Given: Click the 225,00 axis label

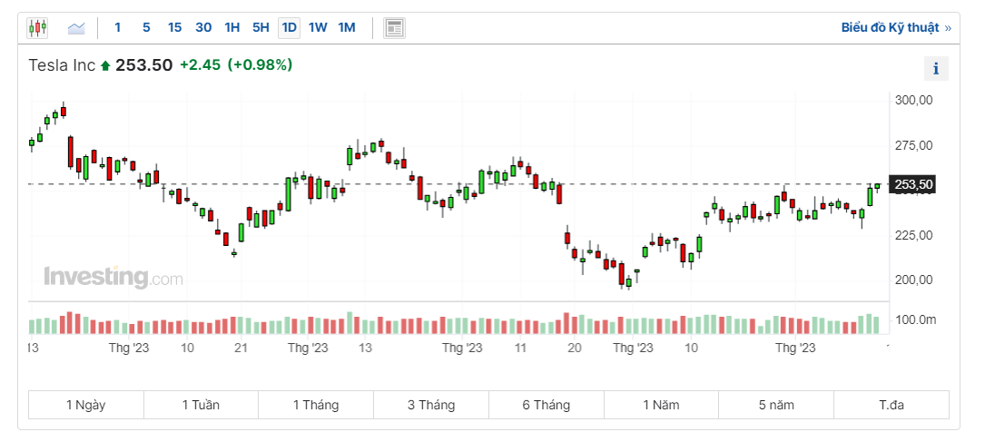Looking at the screenshot, I should [914, 235].
